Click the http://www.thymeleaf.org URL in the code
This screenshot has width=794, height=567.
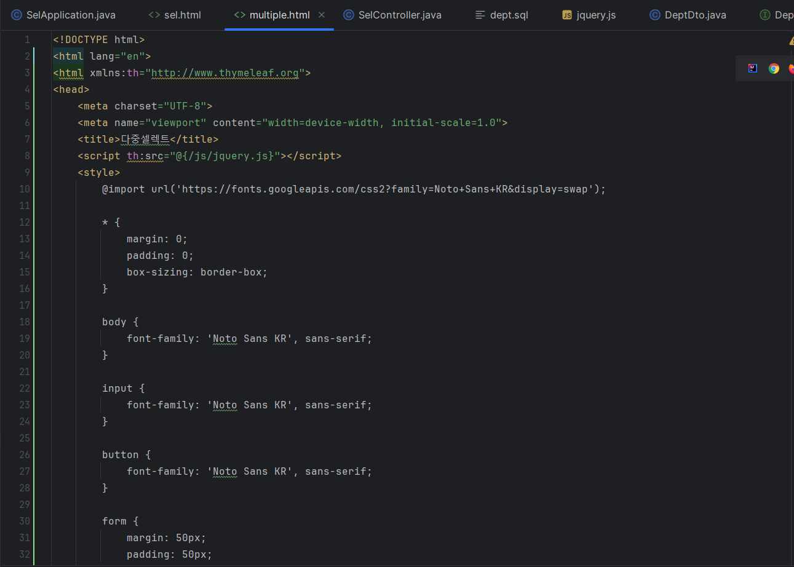(x=225, y=73)
